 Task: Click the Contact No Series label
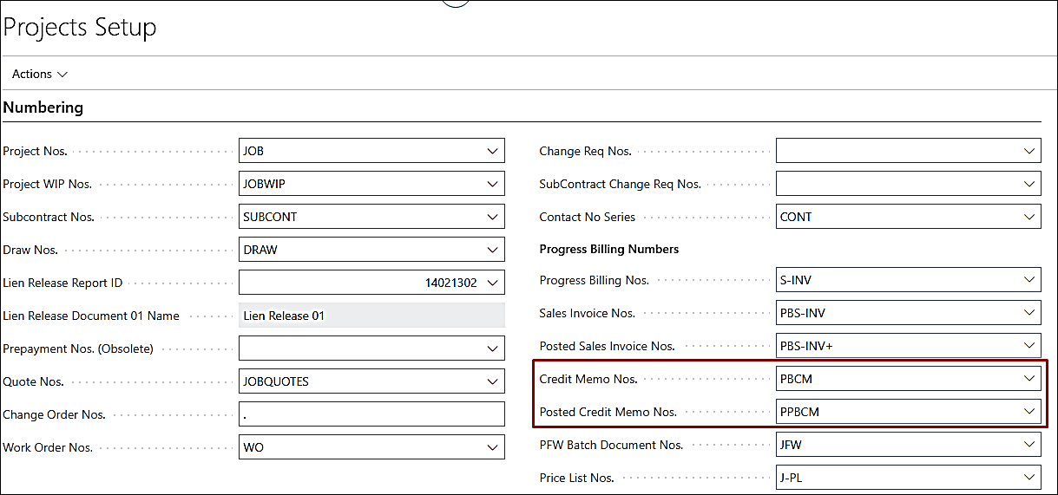tap(587, 217)
